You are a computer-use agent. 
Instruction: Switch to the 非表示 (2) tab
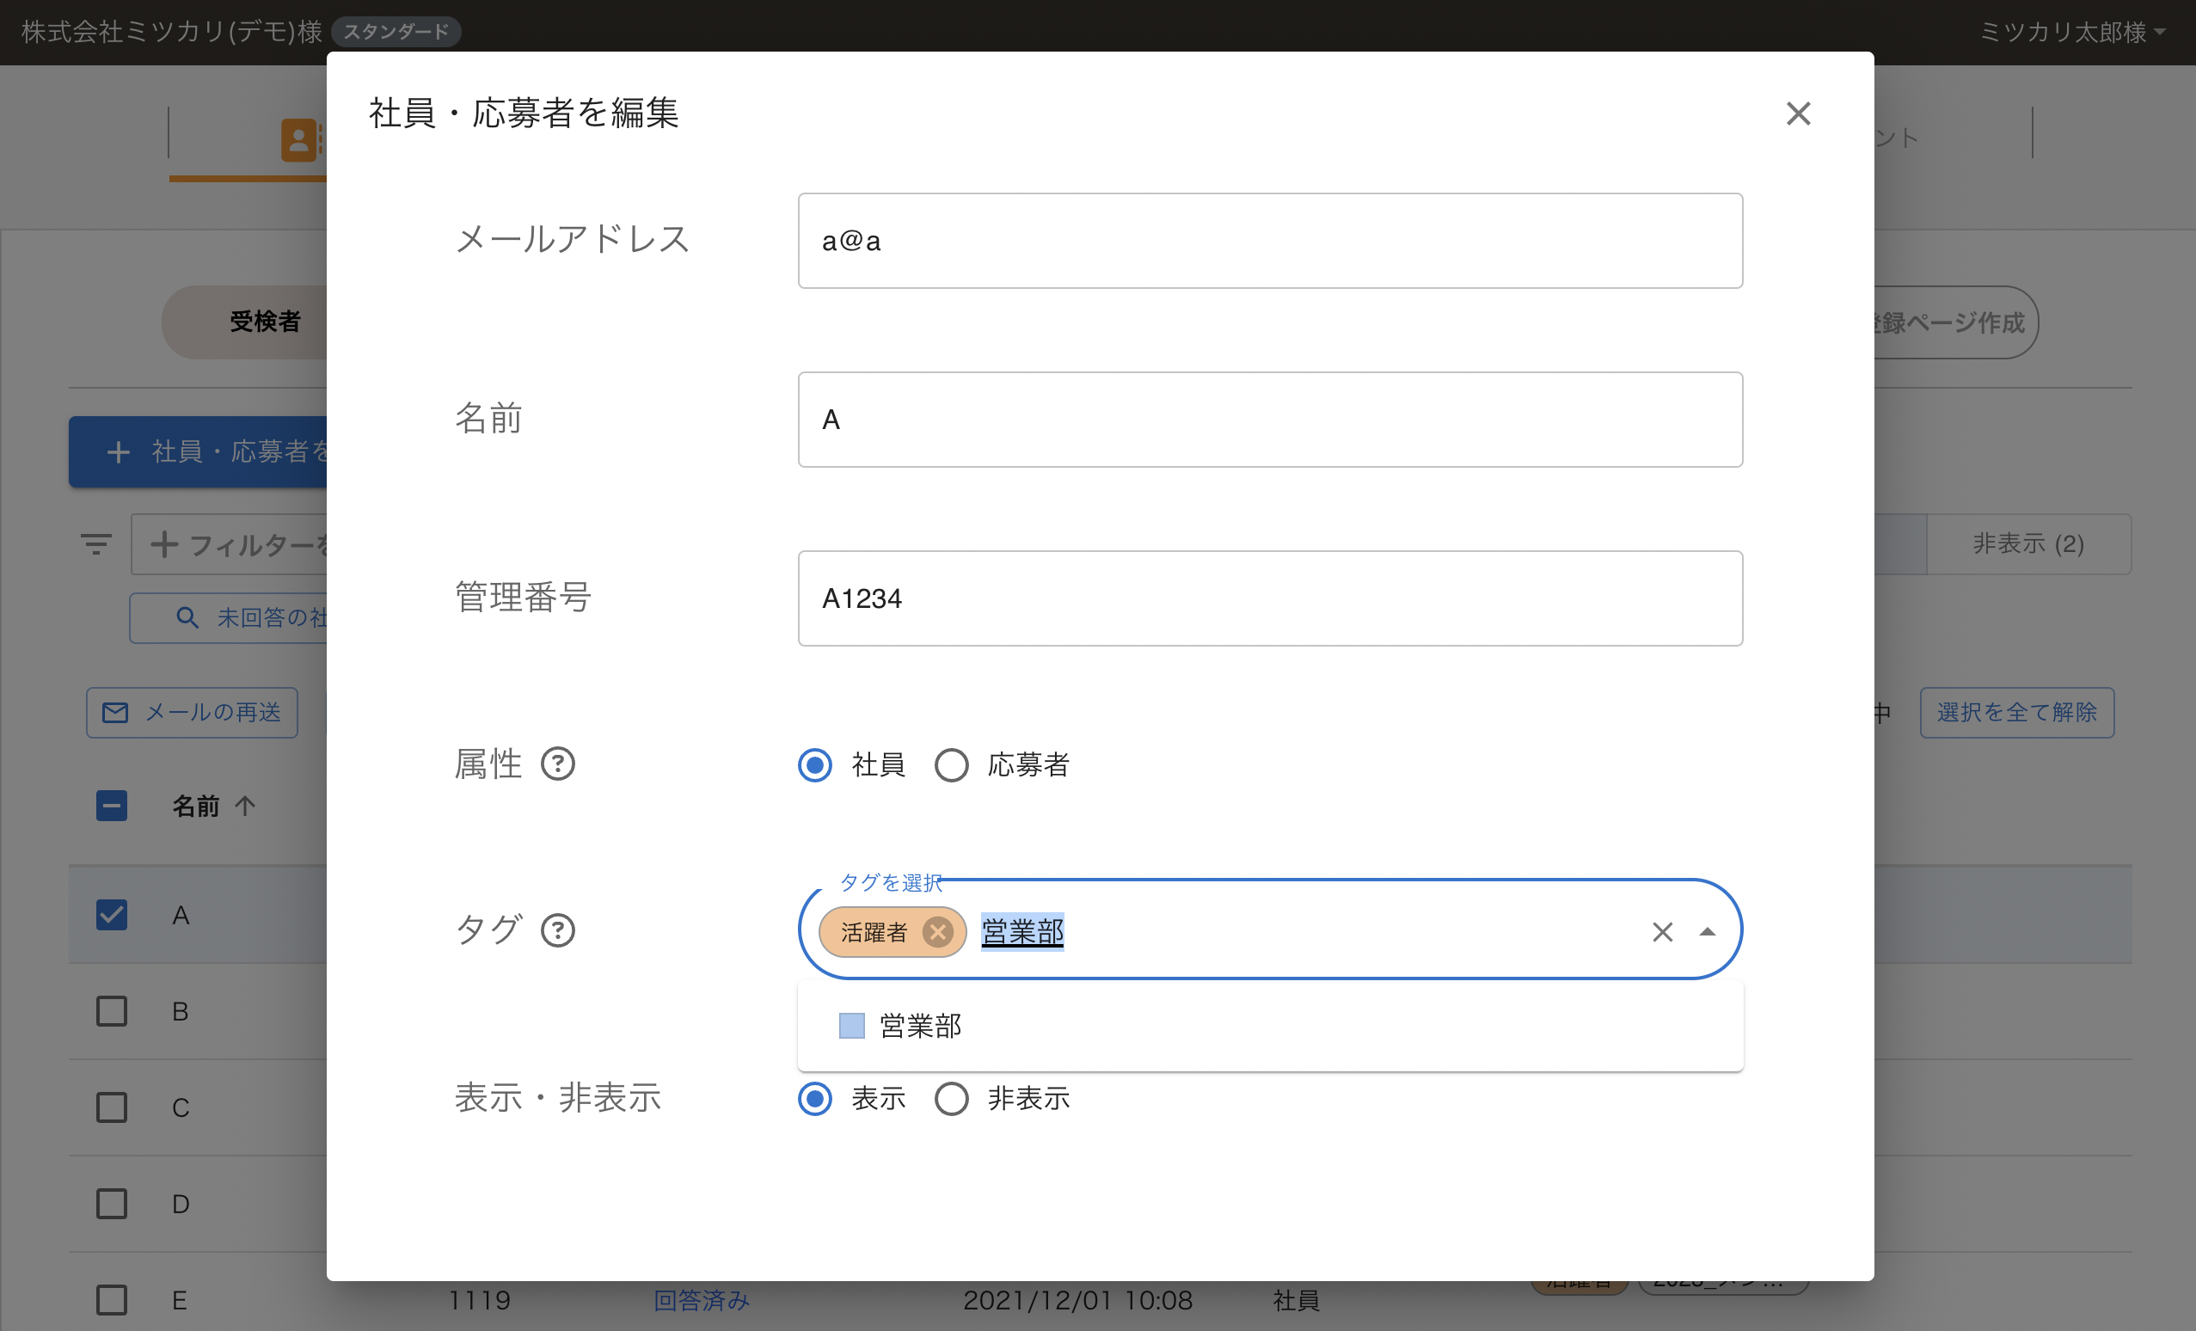[x=2027, y=543]
